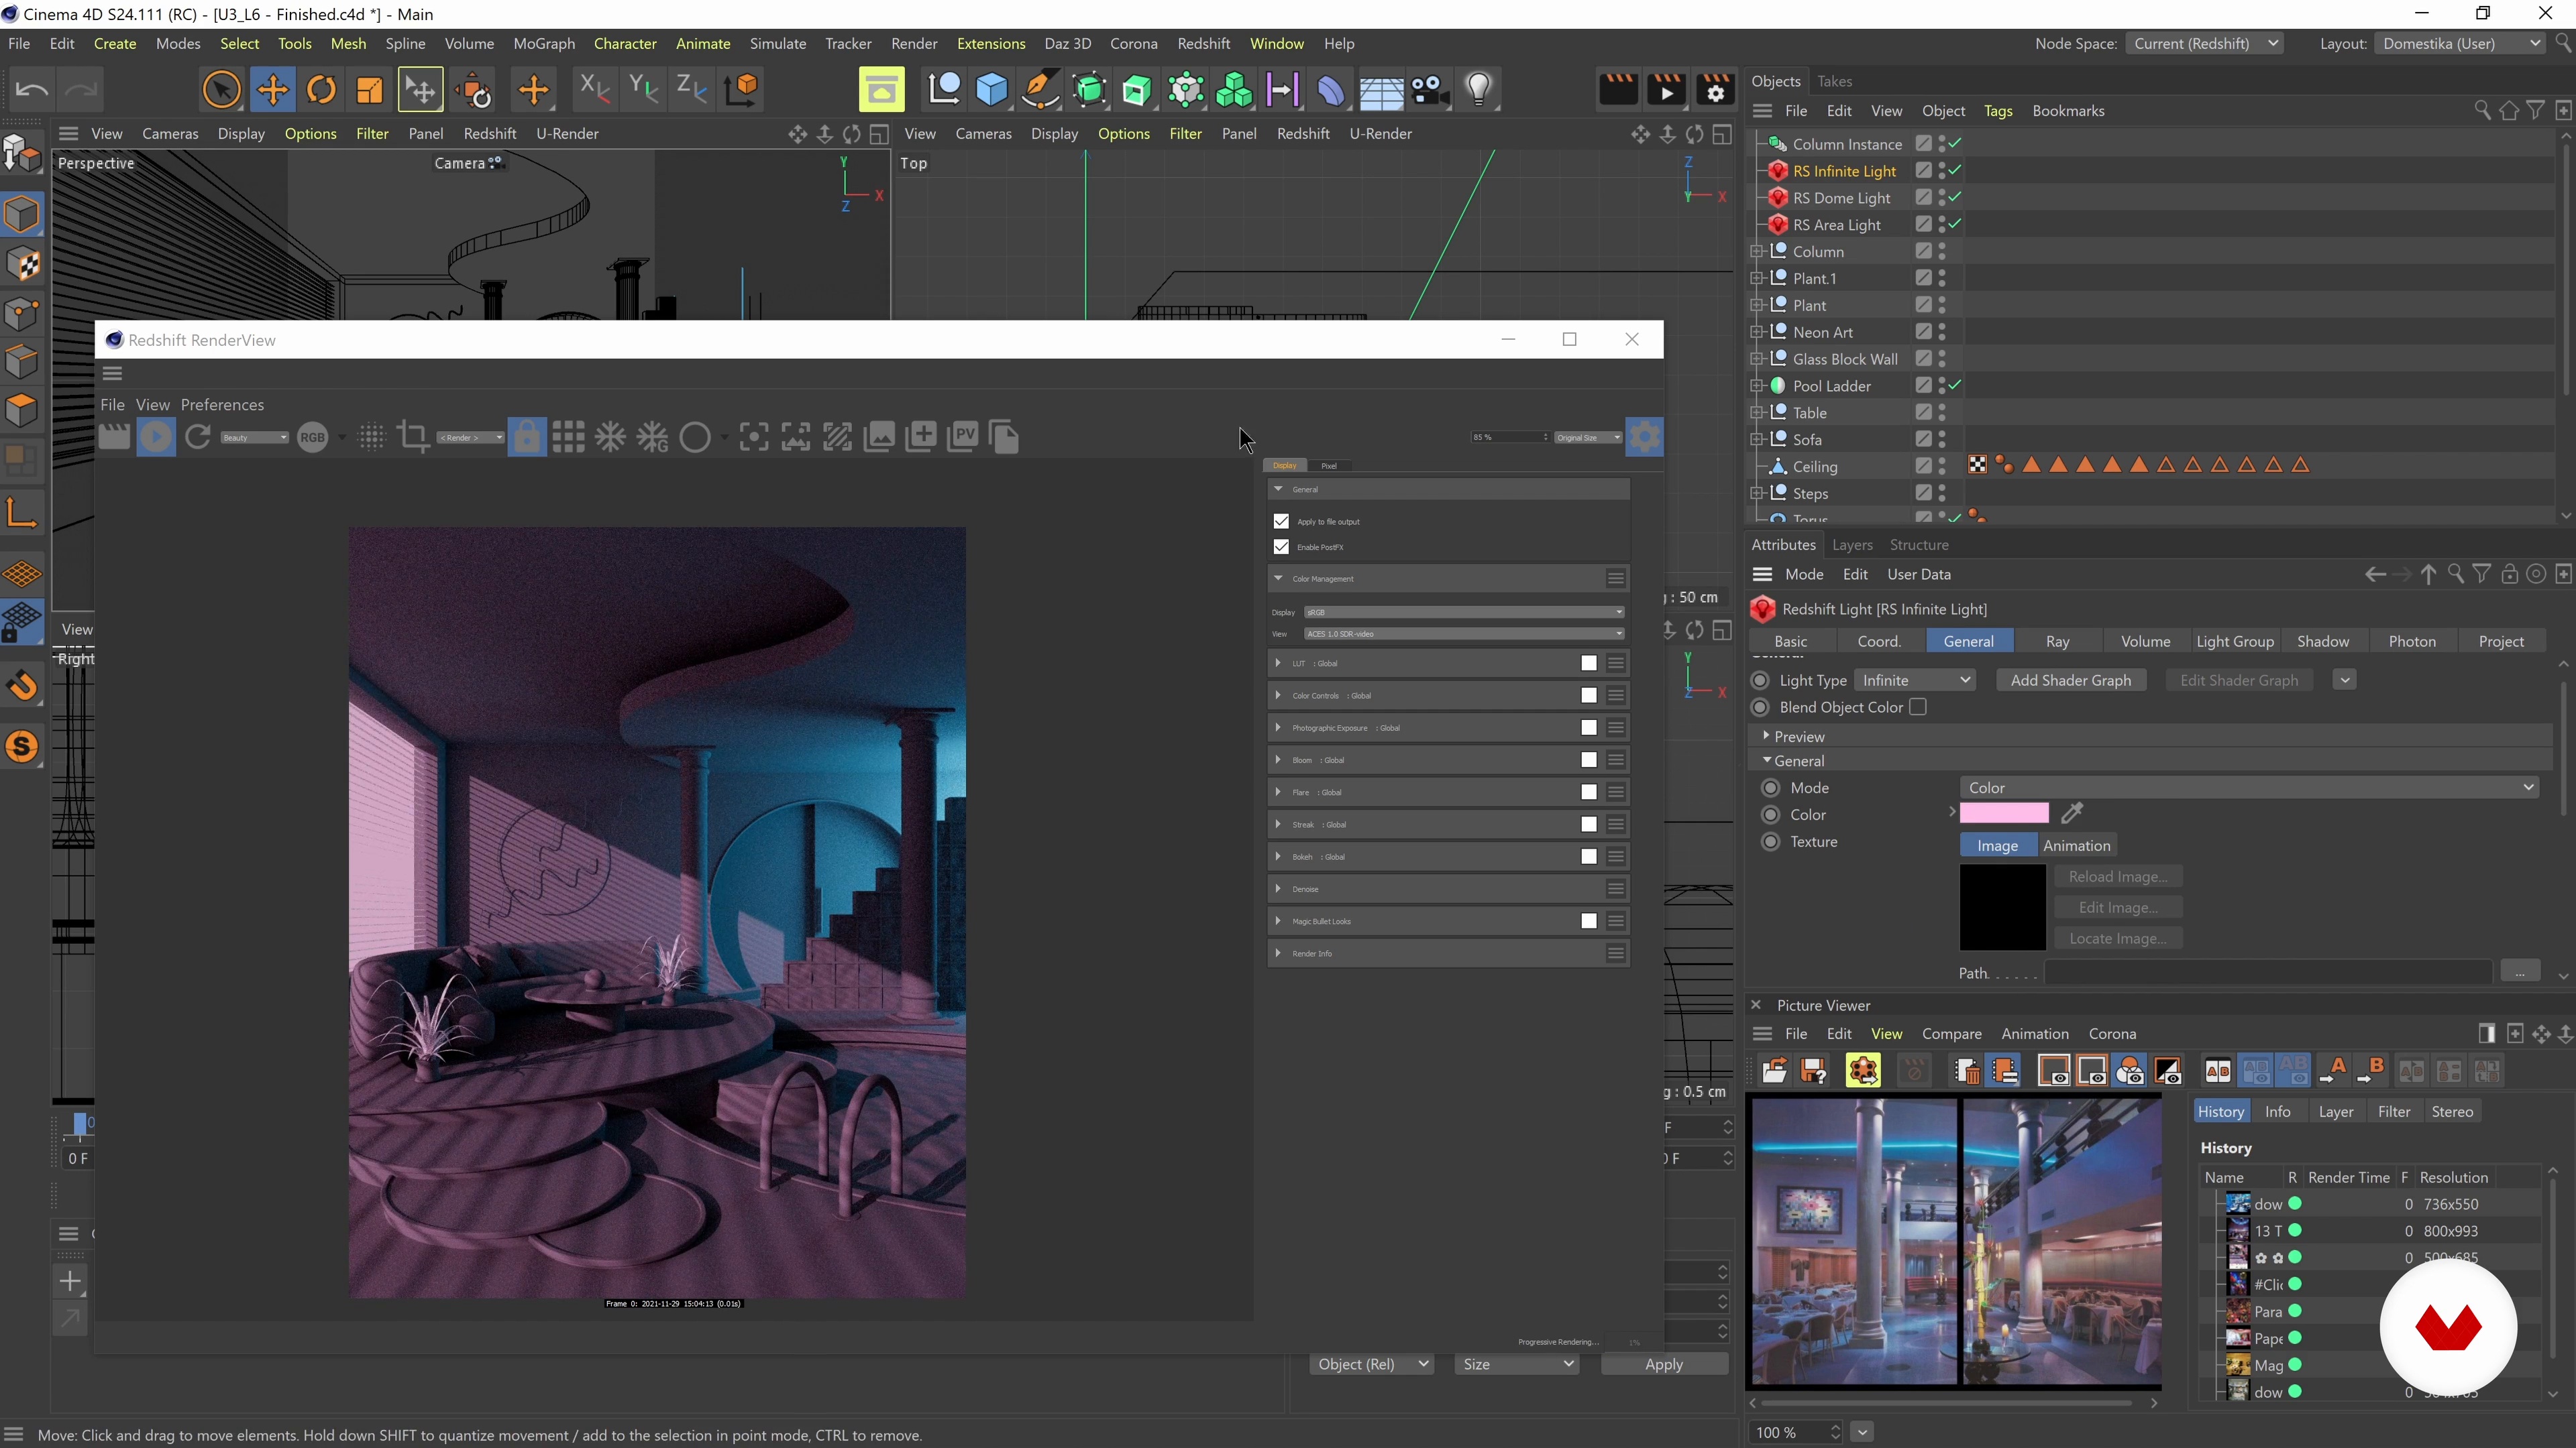The image size is (2576, 1448).
Task: Select RS Infinite Light in Objects list
Action: pyautogui.click(x=1844, y=171)
